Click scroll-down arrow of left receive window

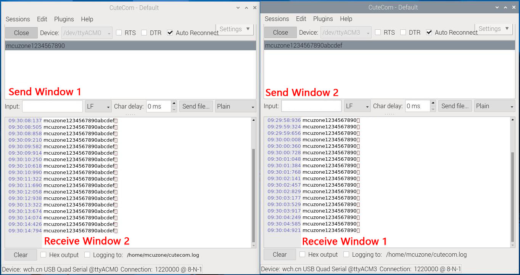click(x=254, y=246)
